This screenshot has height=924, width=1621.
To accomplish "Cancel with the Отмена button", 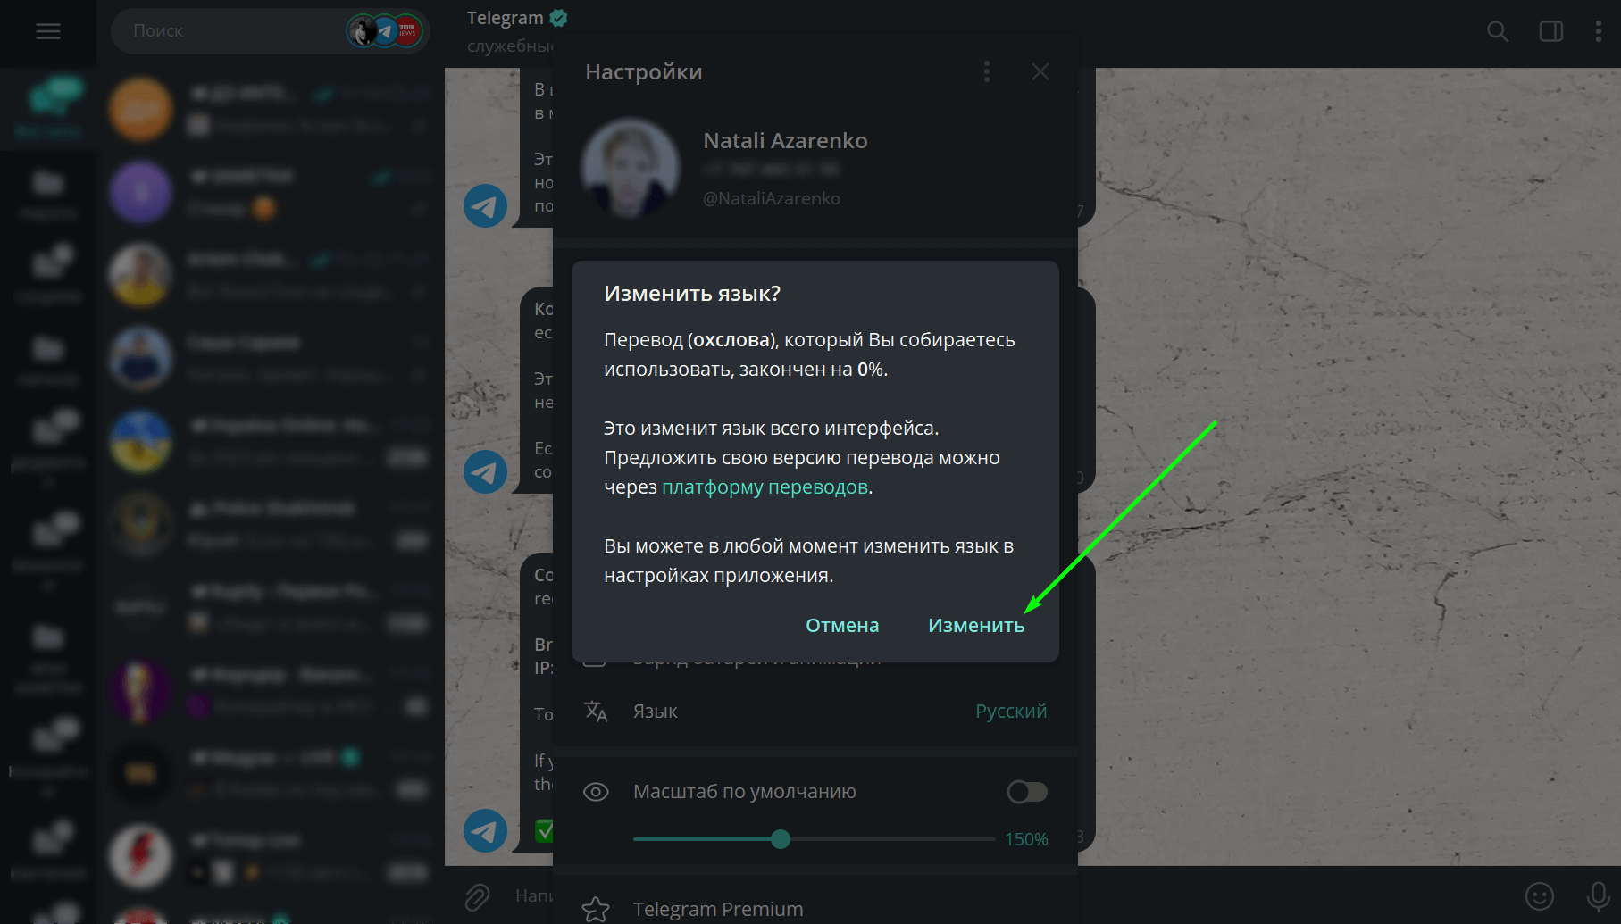I will (x=842, y=625).
